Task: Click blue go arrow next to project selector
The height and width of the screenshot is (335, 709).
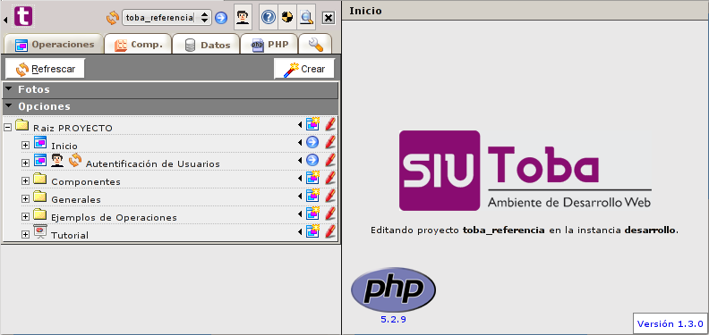Action: point(220,18)
